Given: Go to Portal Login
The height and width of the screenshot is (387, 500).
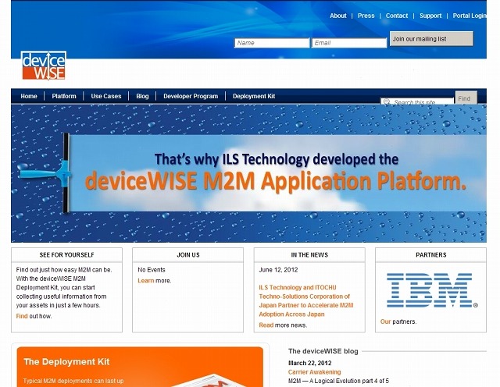Looking at the screenshot, I should (470, 16).
